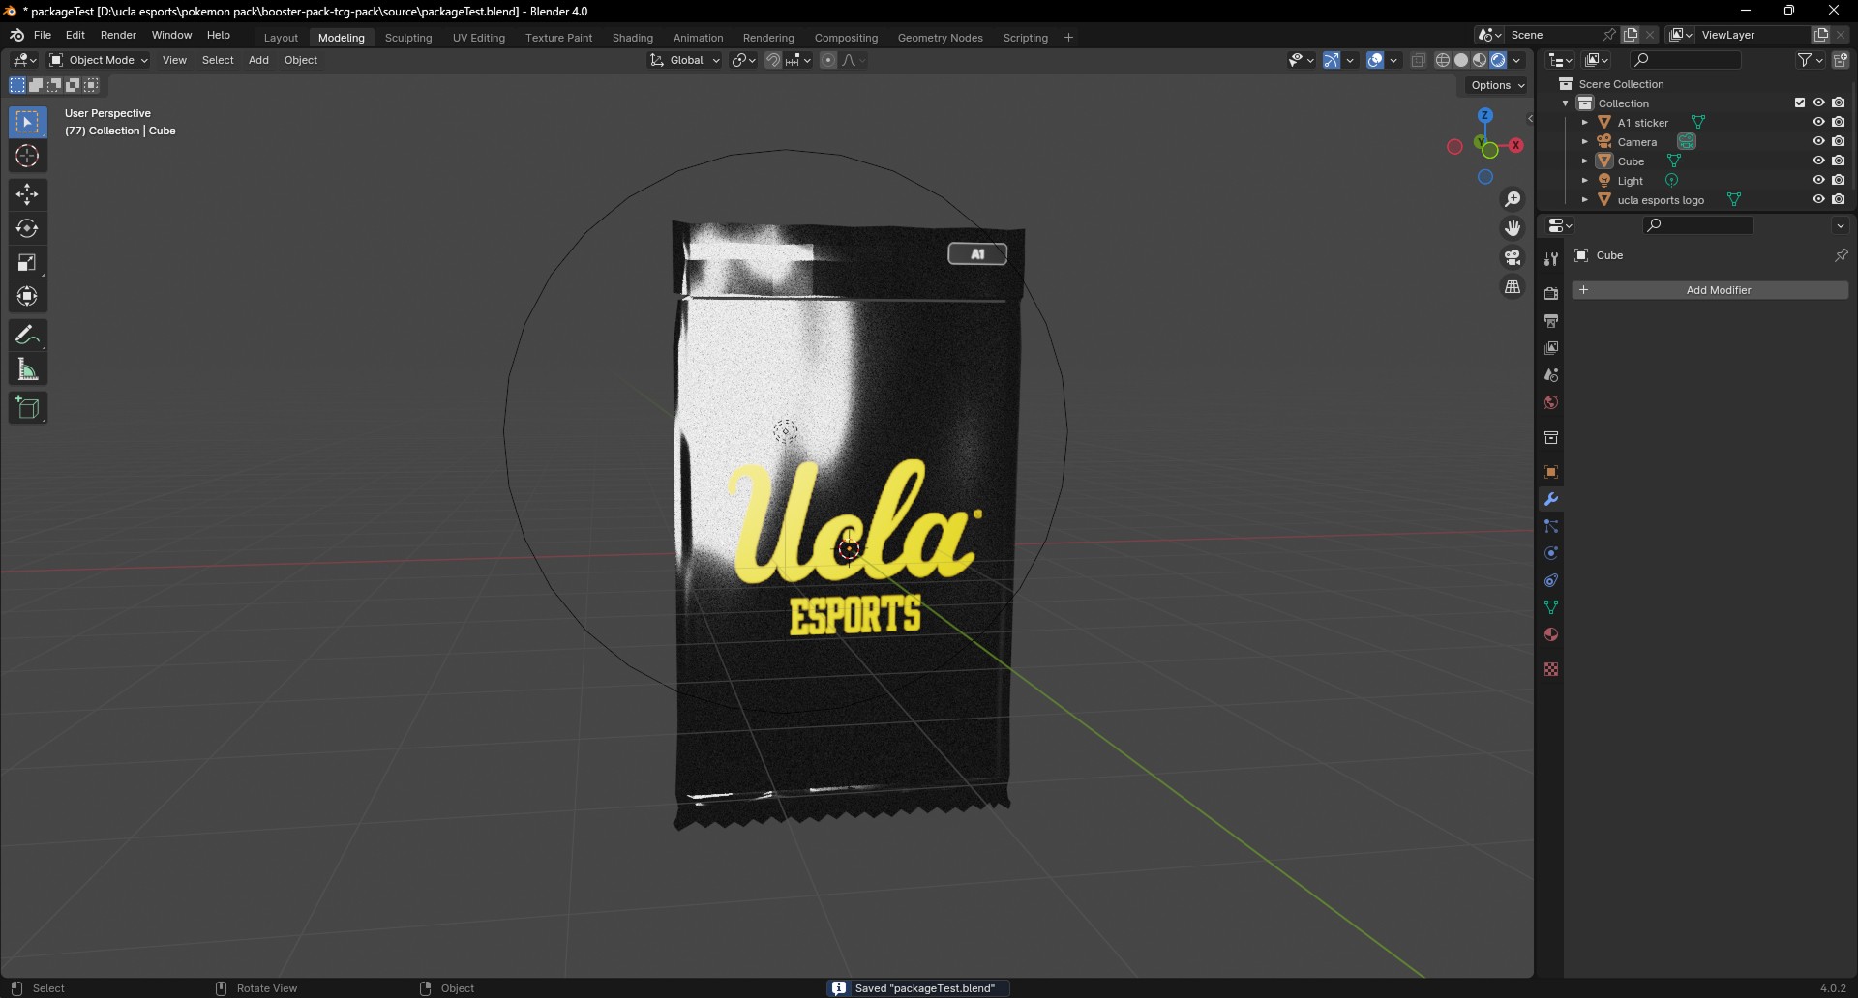This screenshot has width=1858, height=998.
Task: Click the red X axis gizmo ball
Action: click(x=1516, y=145)
